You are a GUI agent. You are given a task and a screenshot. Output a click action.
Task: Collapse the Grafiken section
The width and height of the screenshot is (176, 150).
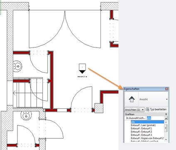[166, 114]
